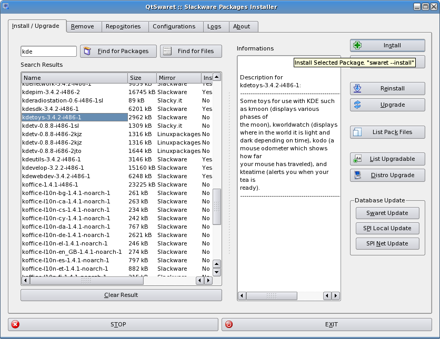Click scroll-up arrow at top of results list
This screenshot has width=440, height=339.
[217, 77]
